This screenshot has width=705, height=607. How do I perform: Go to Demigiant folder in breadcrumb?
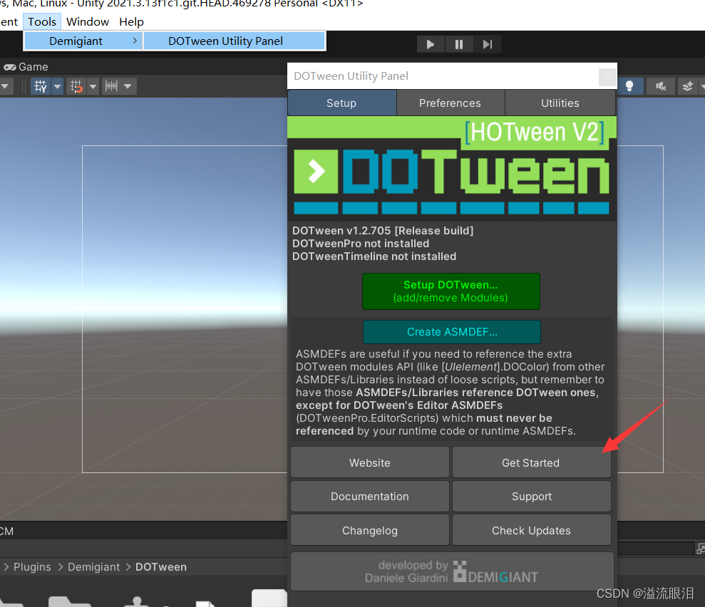94,567
